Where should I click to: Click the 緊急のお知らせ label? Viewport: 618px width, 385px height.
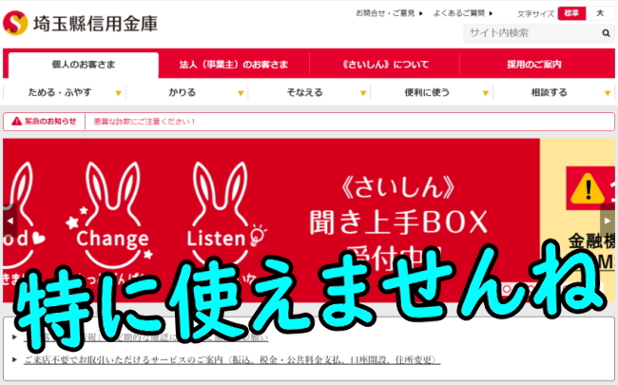(x=50, y=122)
